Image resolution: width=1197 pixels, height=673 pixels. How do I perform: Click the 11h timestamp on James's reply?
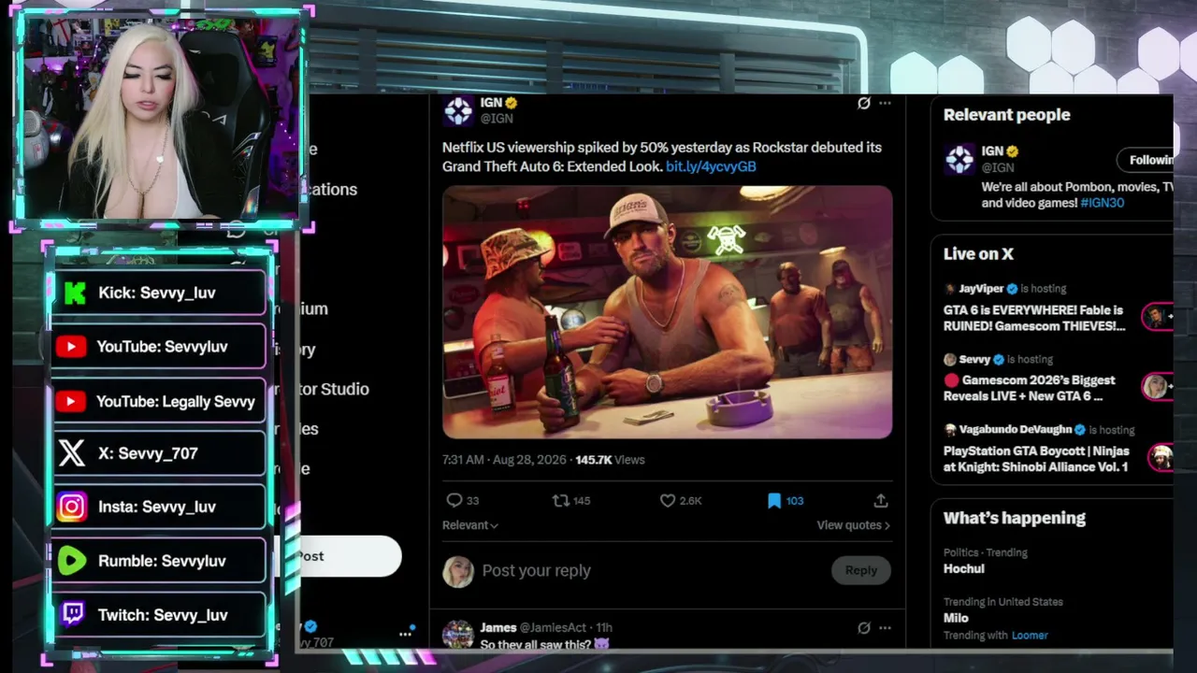[x=604, y=627]
